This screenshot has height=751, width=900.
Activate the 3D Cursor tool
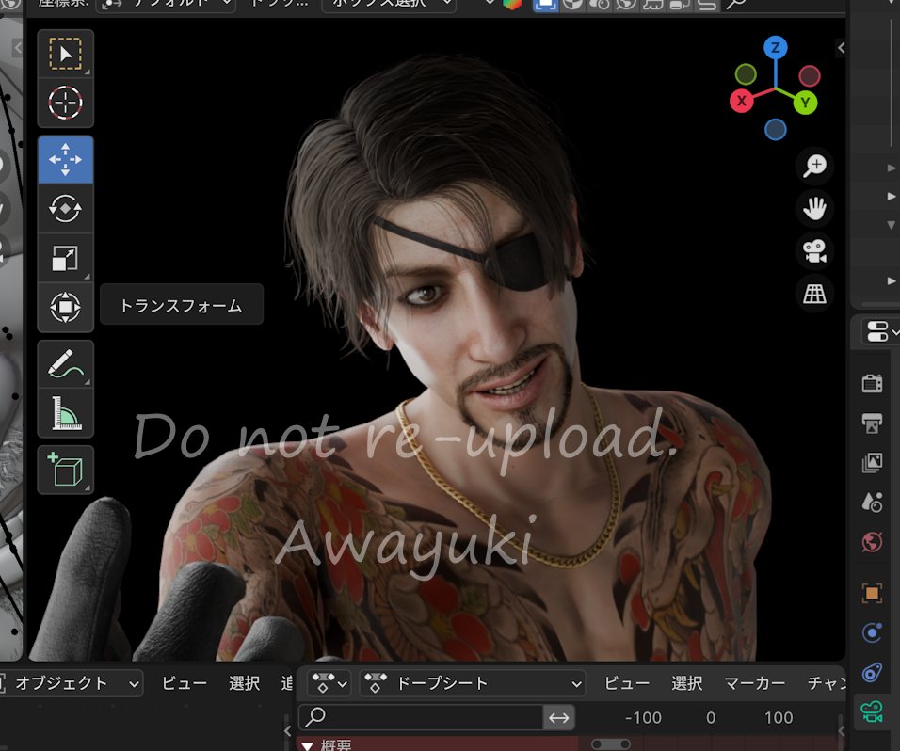click(66, 103)
